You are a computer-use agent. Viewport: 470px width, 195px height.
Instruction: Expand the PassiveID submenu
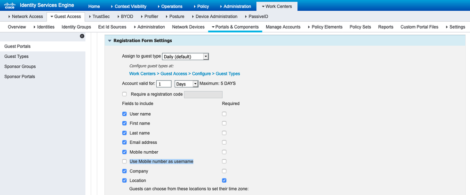point(256,16)
